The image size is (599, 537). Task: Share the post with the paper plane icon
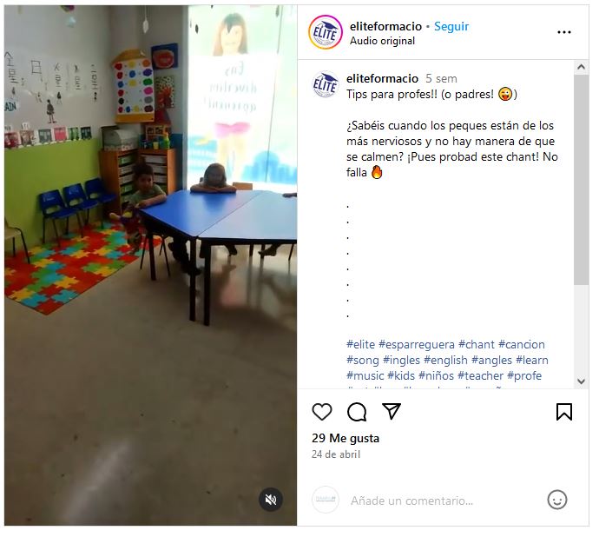pyautogui.click(x=392, y=411)
